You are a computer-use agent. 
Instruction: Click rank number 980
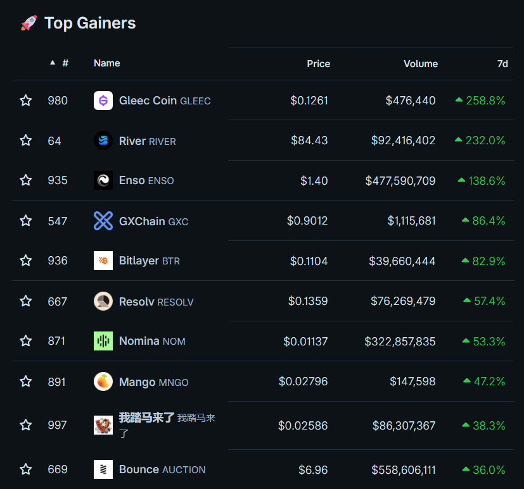click(58, 101)
